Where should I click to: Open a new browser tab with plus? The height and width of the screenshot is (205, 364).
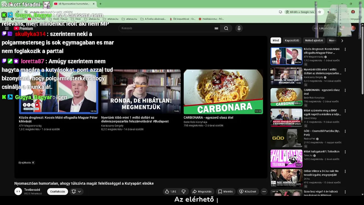(x=100, y=4)
